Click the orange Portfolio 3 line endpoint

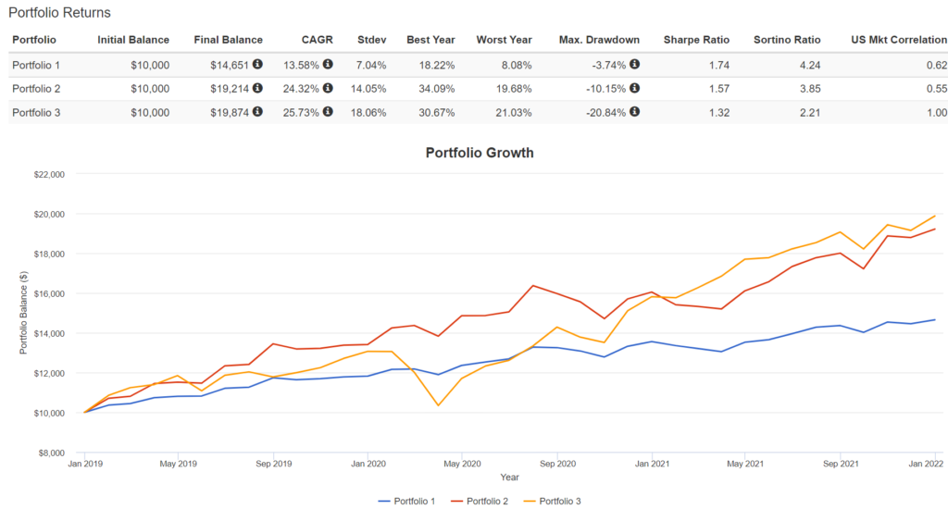pyautogui.click(x=935, y=216)
